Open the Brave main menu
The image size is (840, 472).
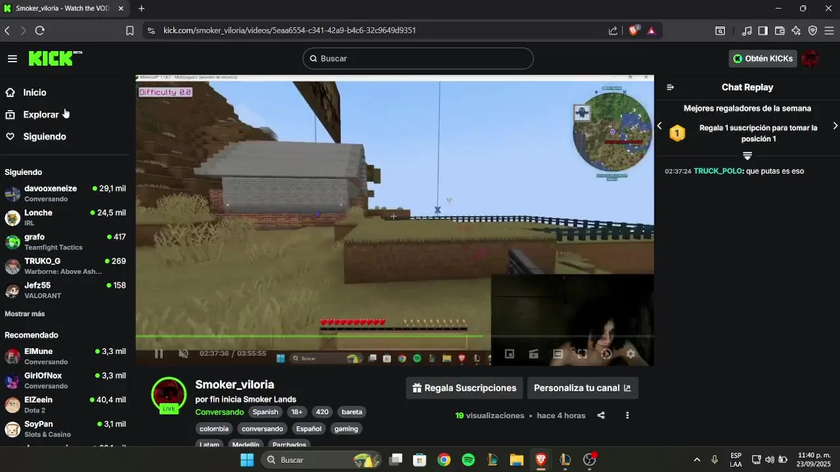click(829, 30)
